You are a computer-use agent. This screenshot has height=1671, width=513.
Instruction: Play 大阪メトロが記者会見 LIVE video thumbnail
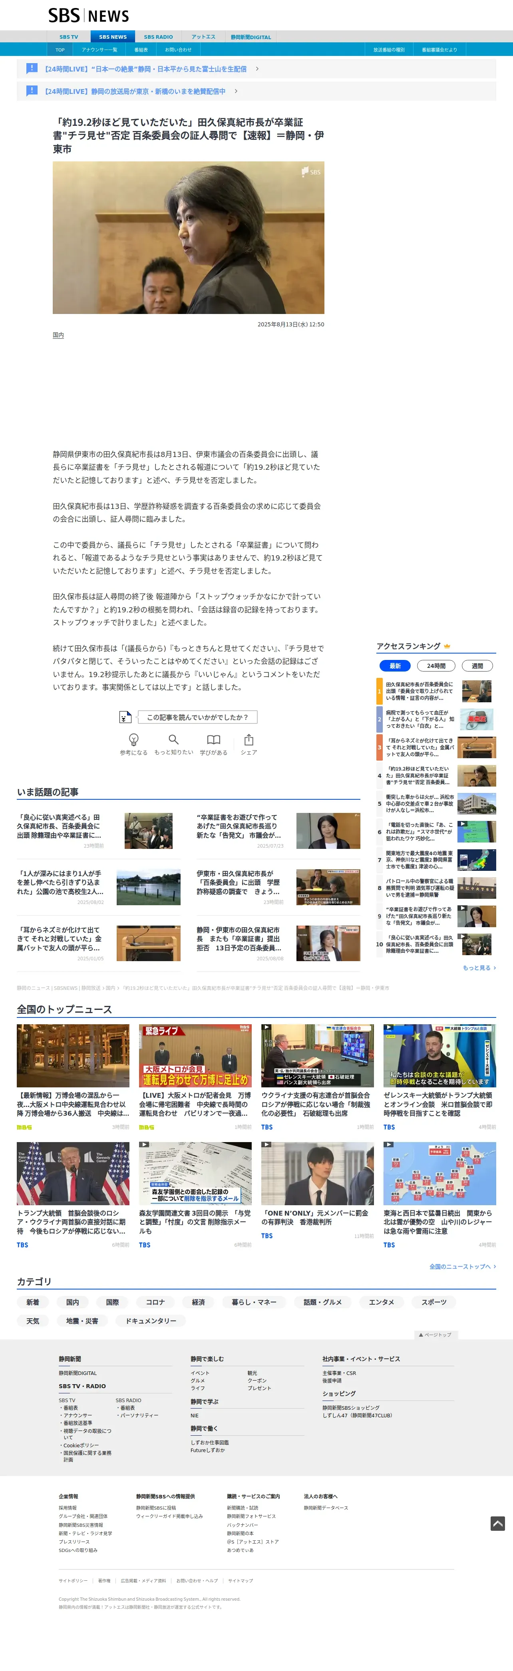tap(195, 1055)
